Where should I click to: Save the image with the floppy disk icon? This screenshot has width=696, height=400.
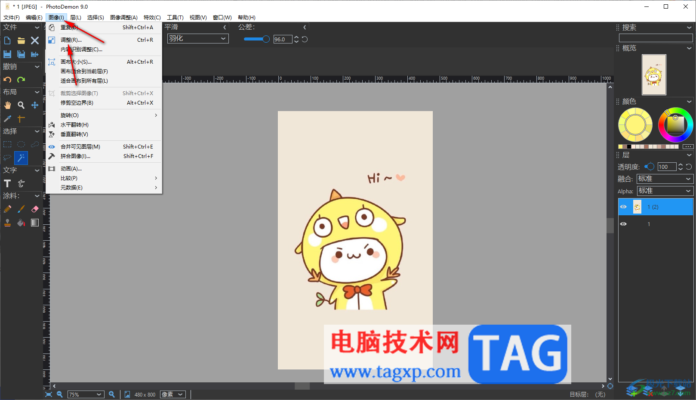click(x=7, y=54)
